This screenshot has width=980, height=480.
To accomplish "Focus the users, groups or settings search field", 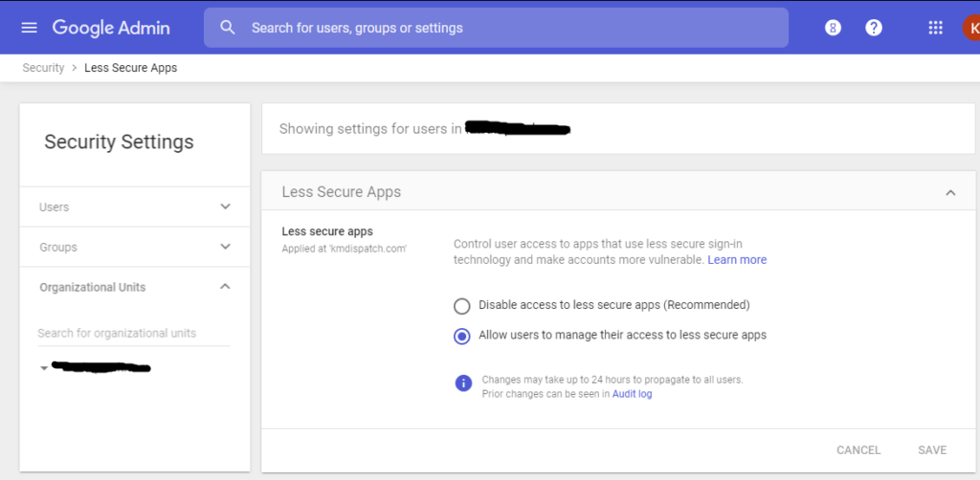I will 496,28.
